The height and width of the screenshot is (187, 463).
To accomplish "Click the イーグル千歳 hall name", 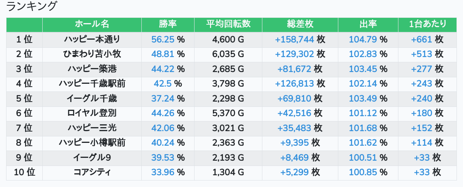I will point(92,98).
